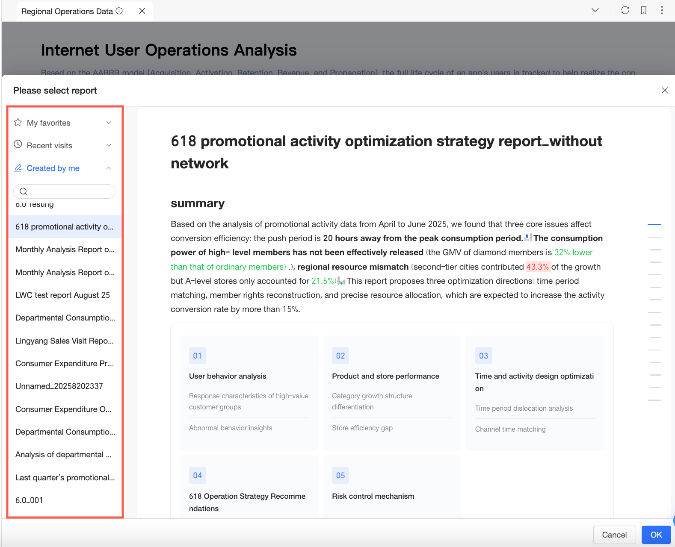Click the clock icon next to Recent visits

click(x=18, y=144)
